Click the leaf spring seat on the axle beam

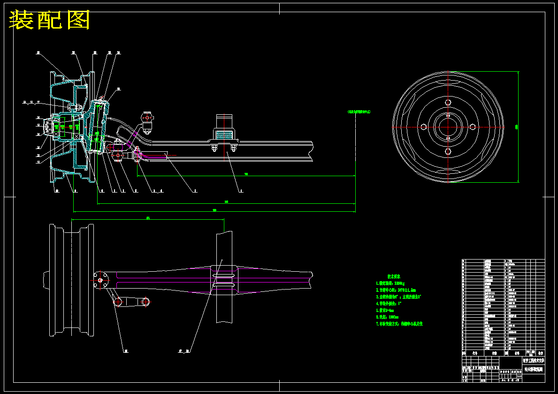(224, 133)
